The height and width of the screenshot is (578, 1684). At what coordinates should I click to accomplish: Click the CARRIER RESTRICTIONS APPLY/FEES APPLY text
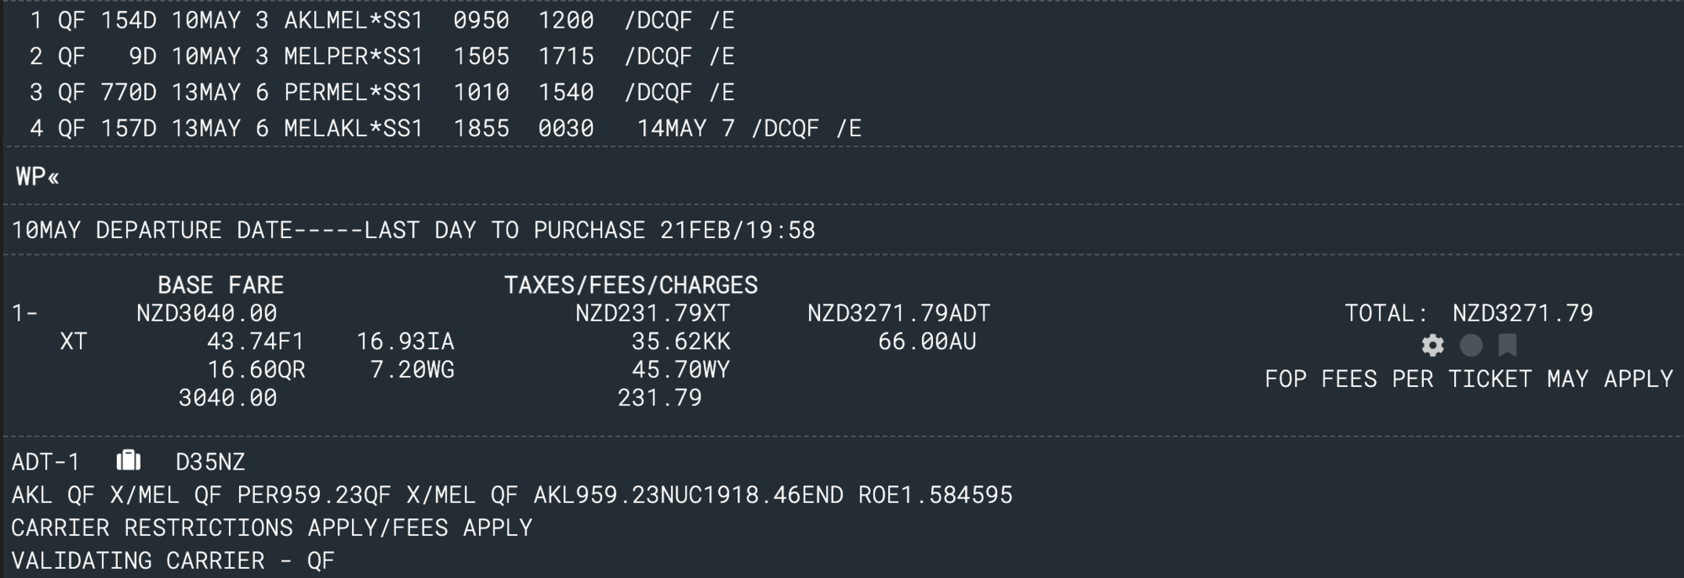coord(272,528)
